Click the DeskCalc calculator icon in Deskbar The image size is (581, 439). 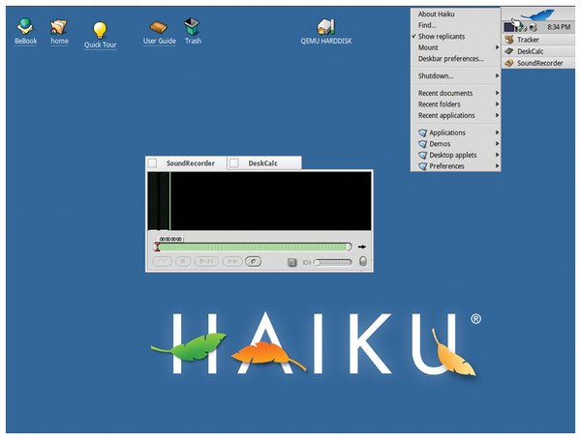click(x=509, y=51)
